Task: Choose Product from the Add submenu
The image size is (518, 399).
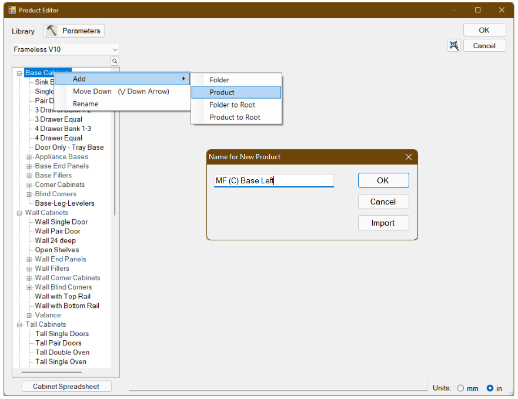Action: click(236, 92)
